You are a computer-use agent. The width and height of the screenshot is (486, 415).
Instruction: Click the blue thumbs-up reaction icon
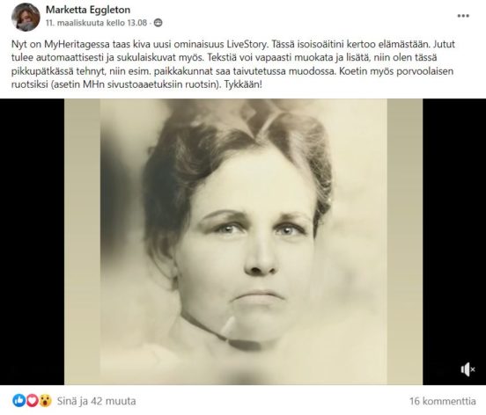[18, 401]
